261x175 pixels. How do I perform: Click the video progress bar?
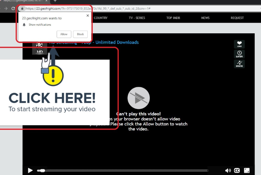coord(123,171)
